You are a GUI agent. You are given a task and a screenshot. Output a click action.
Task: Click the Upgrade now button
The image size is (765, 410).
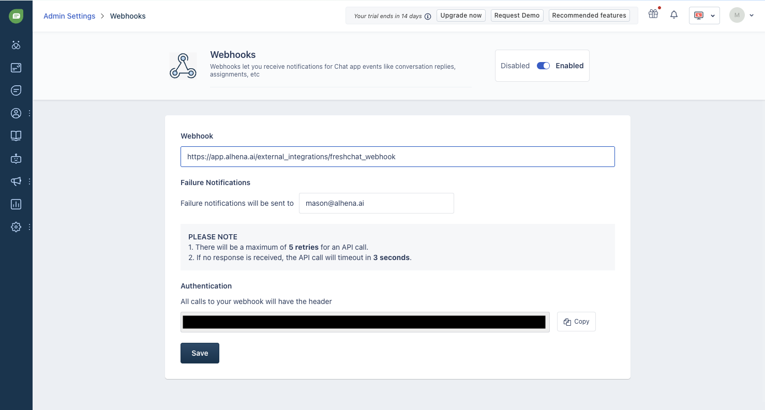(x=461, y=16)
